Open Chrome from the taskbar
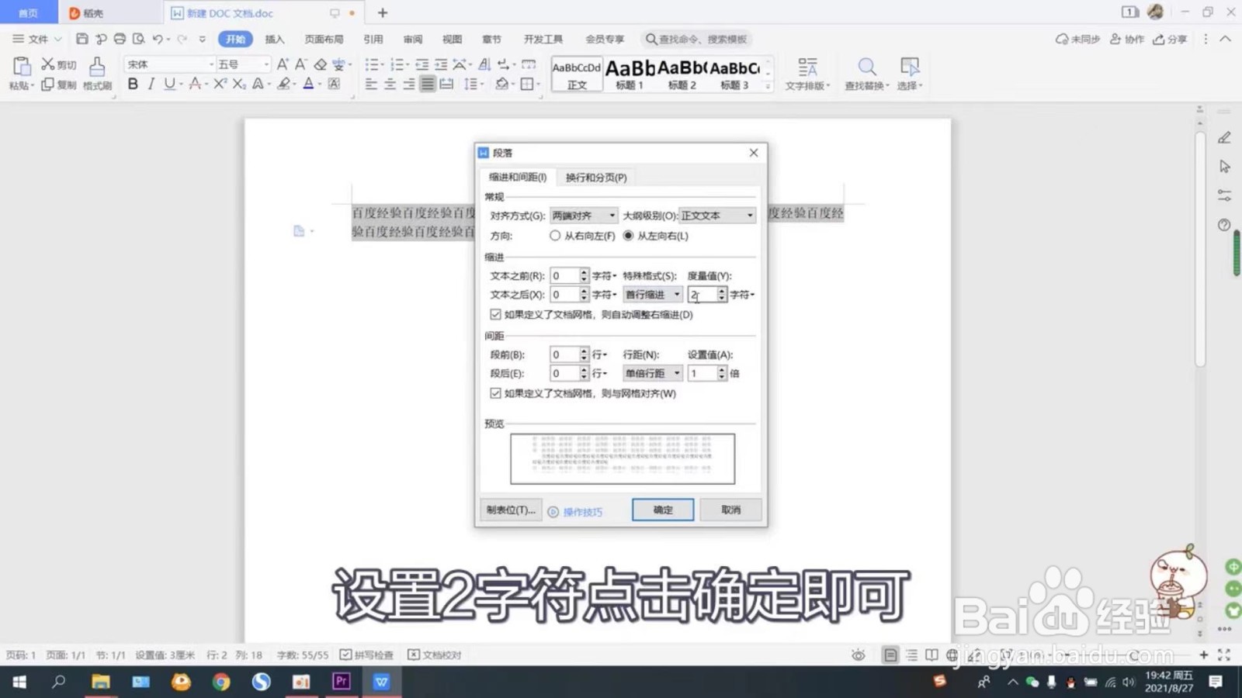Screen dimensions: 1242x698 click(x=221, y=682)
